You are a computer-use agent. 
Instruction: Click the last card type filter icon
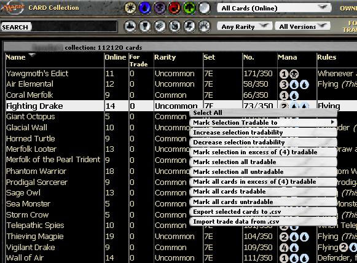coord(204,26)
